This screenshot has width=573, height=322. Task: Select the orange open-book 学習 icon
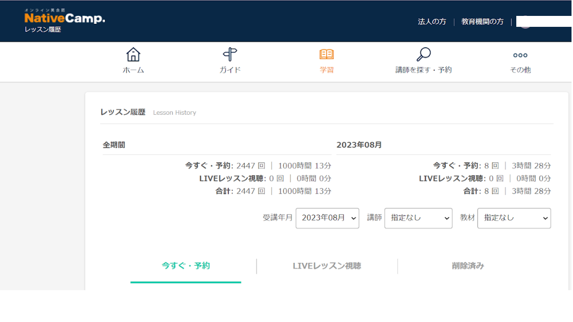326,54
